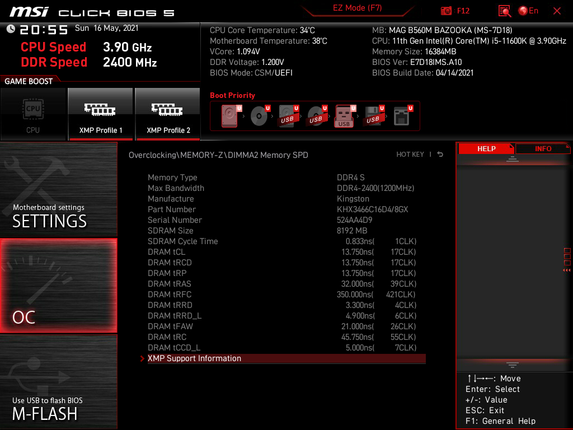Close the BIOS with the red X
The image size is (573, 430).
(557, 11)
